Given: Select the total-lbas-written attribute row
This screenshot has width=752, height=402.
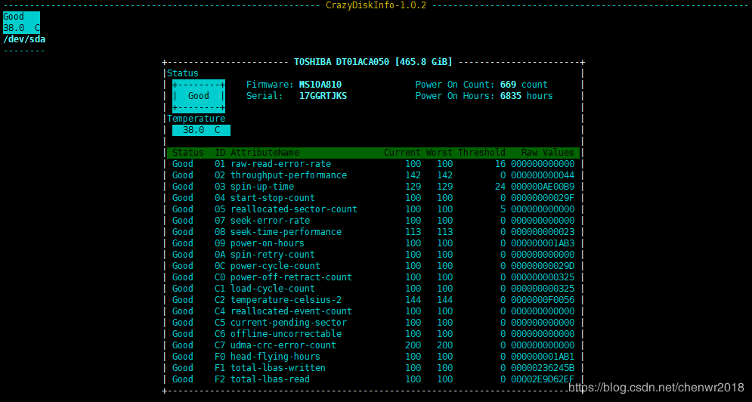Looking at the screenshot, I should (373, 368).
